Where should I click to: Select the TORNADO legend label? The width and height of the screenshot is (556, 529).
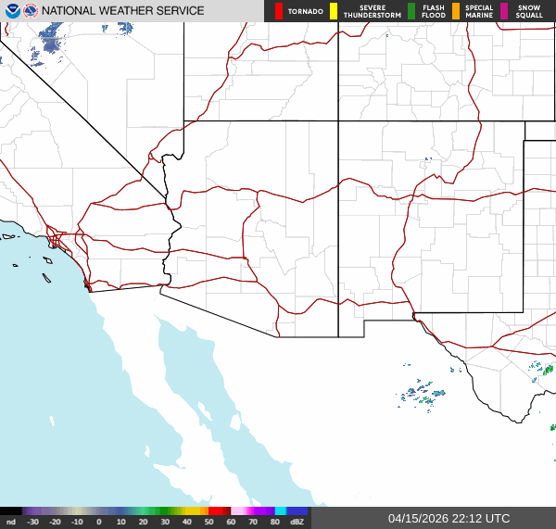pos(306,11)
